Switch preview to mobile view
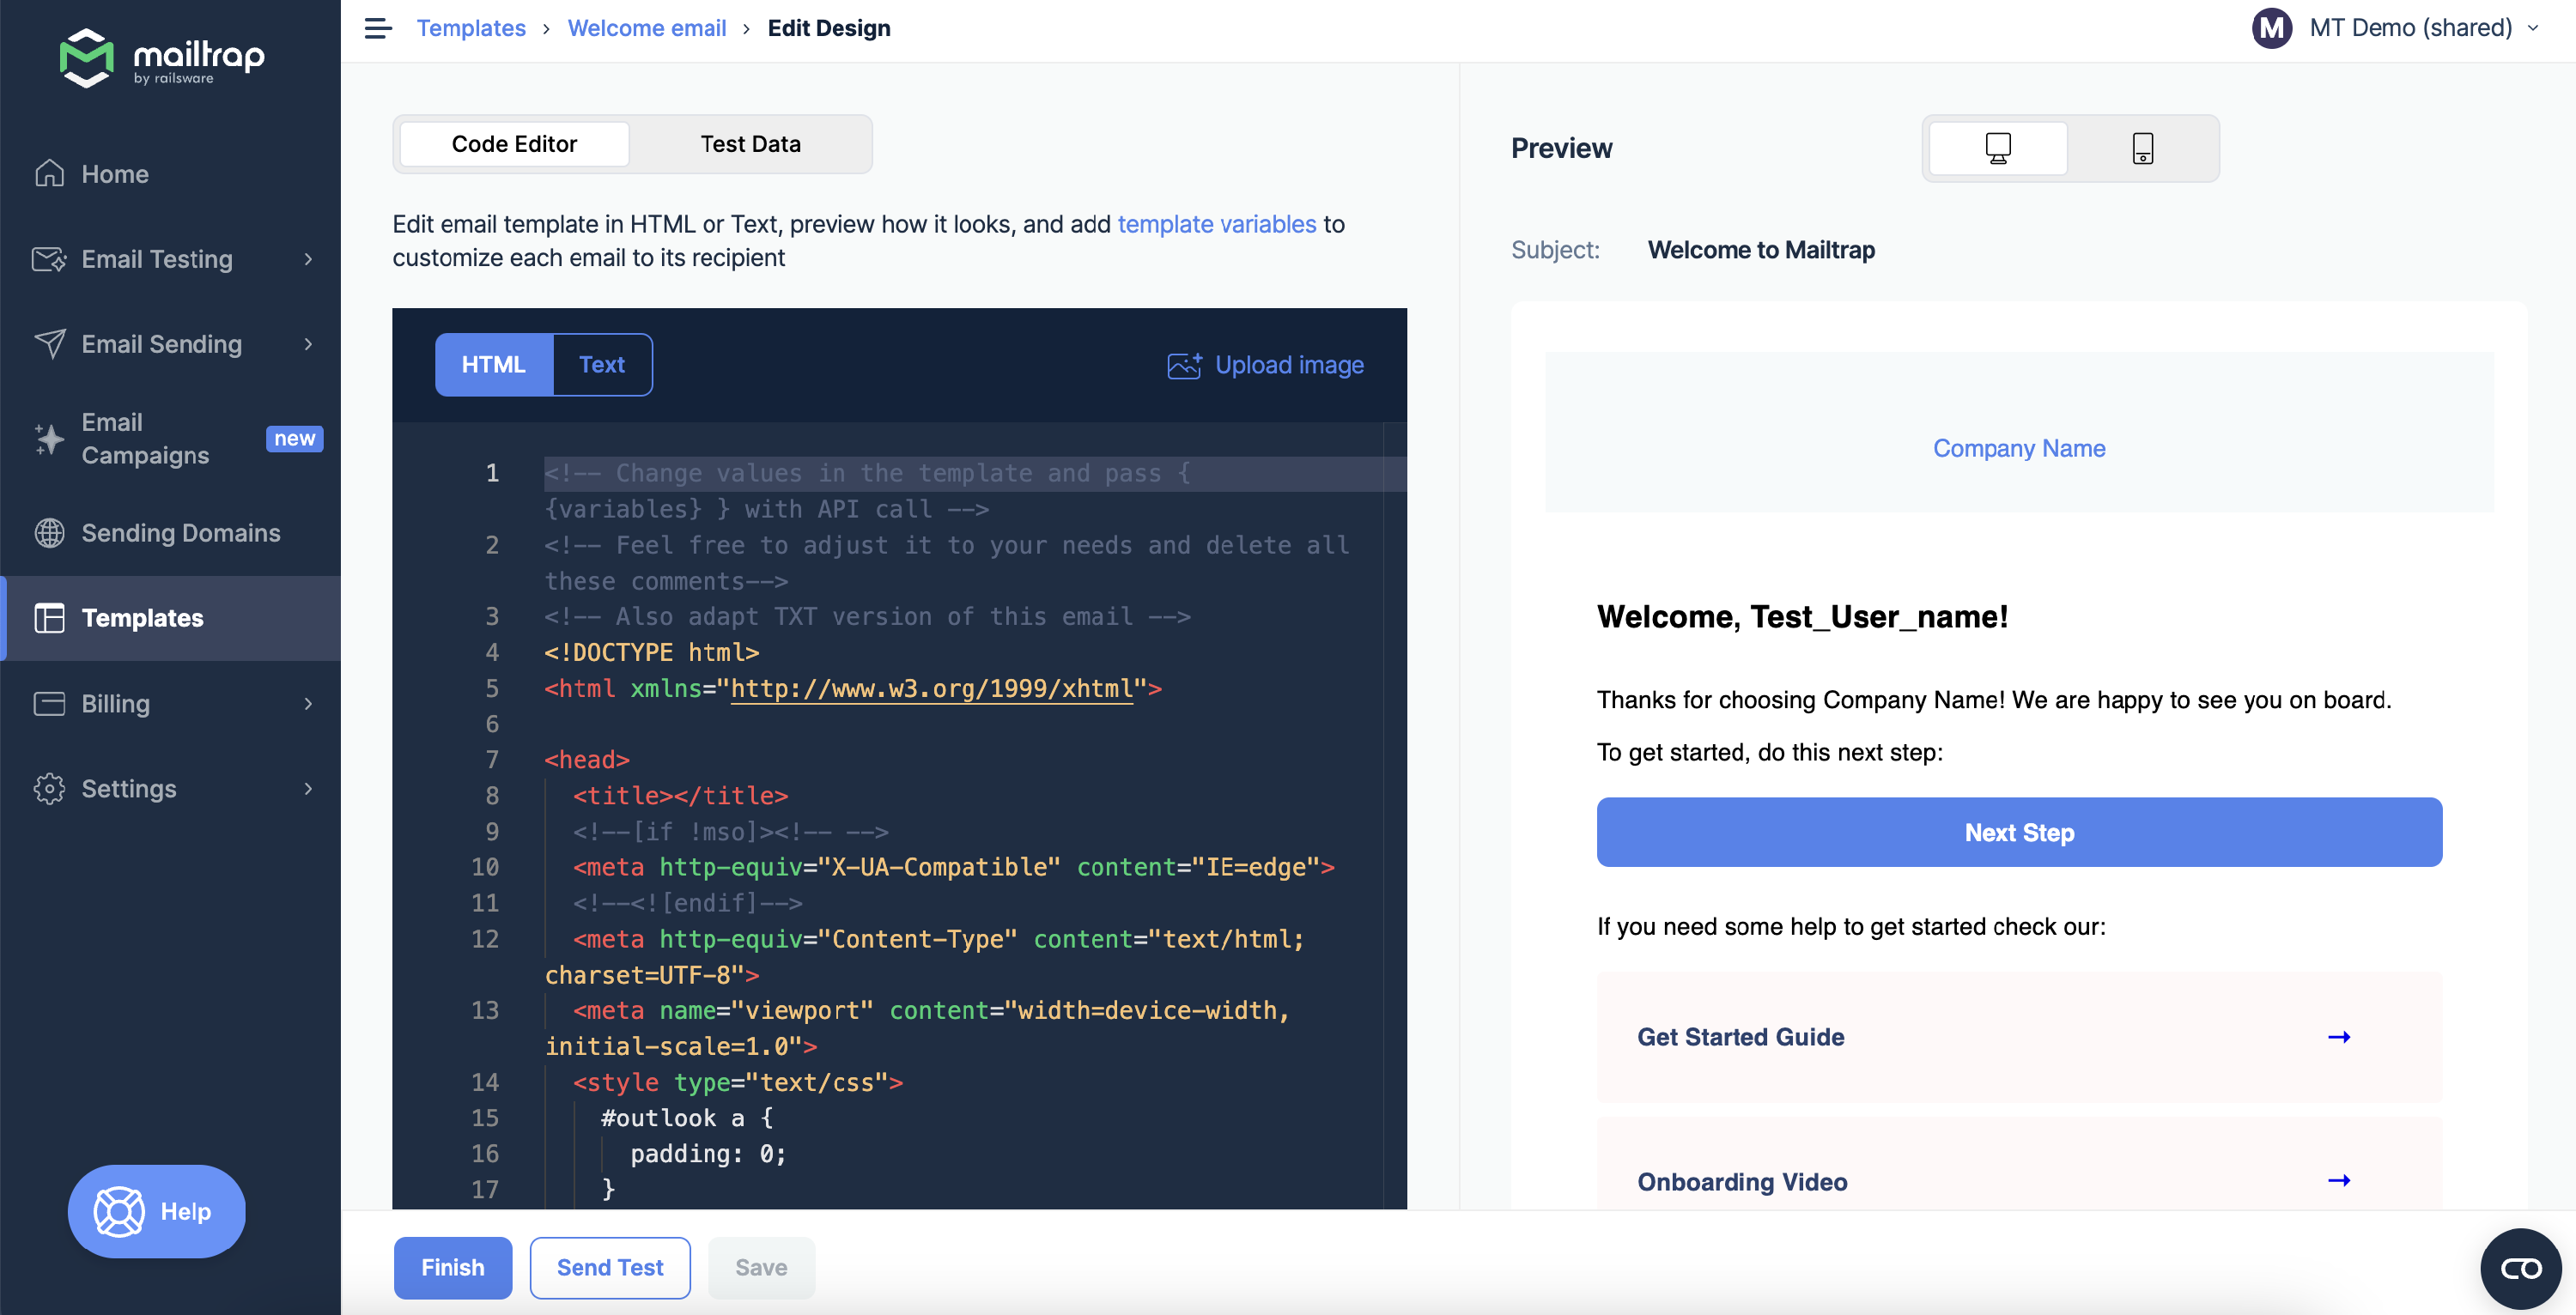 tap(2143, 148)
